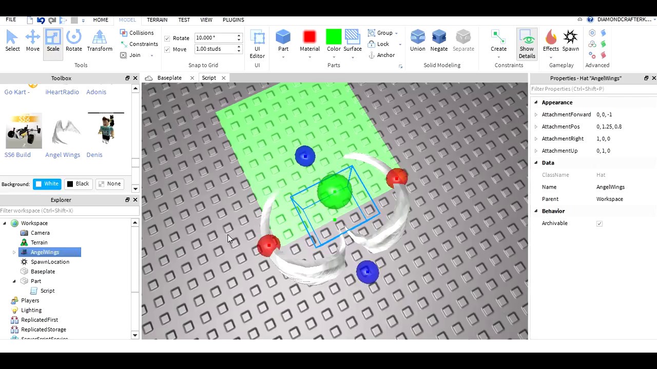Collapse the Appearance properties section
This screenshot has width=657, height=369.
tap(536, 102)
